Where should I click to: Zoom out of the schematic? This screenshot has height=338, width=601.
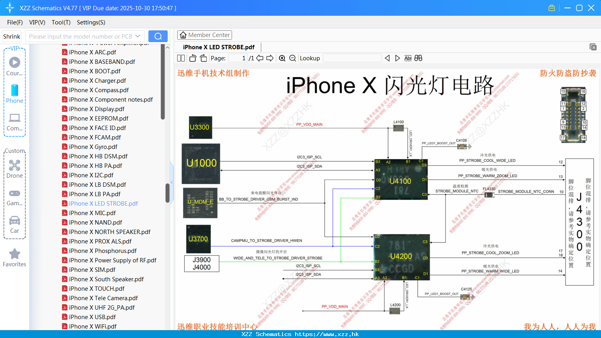[292, 58]
